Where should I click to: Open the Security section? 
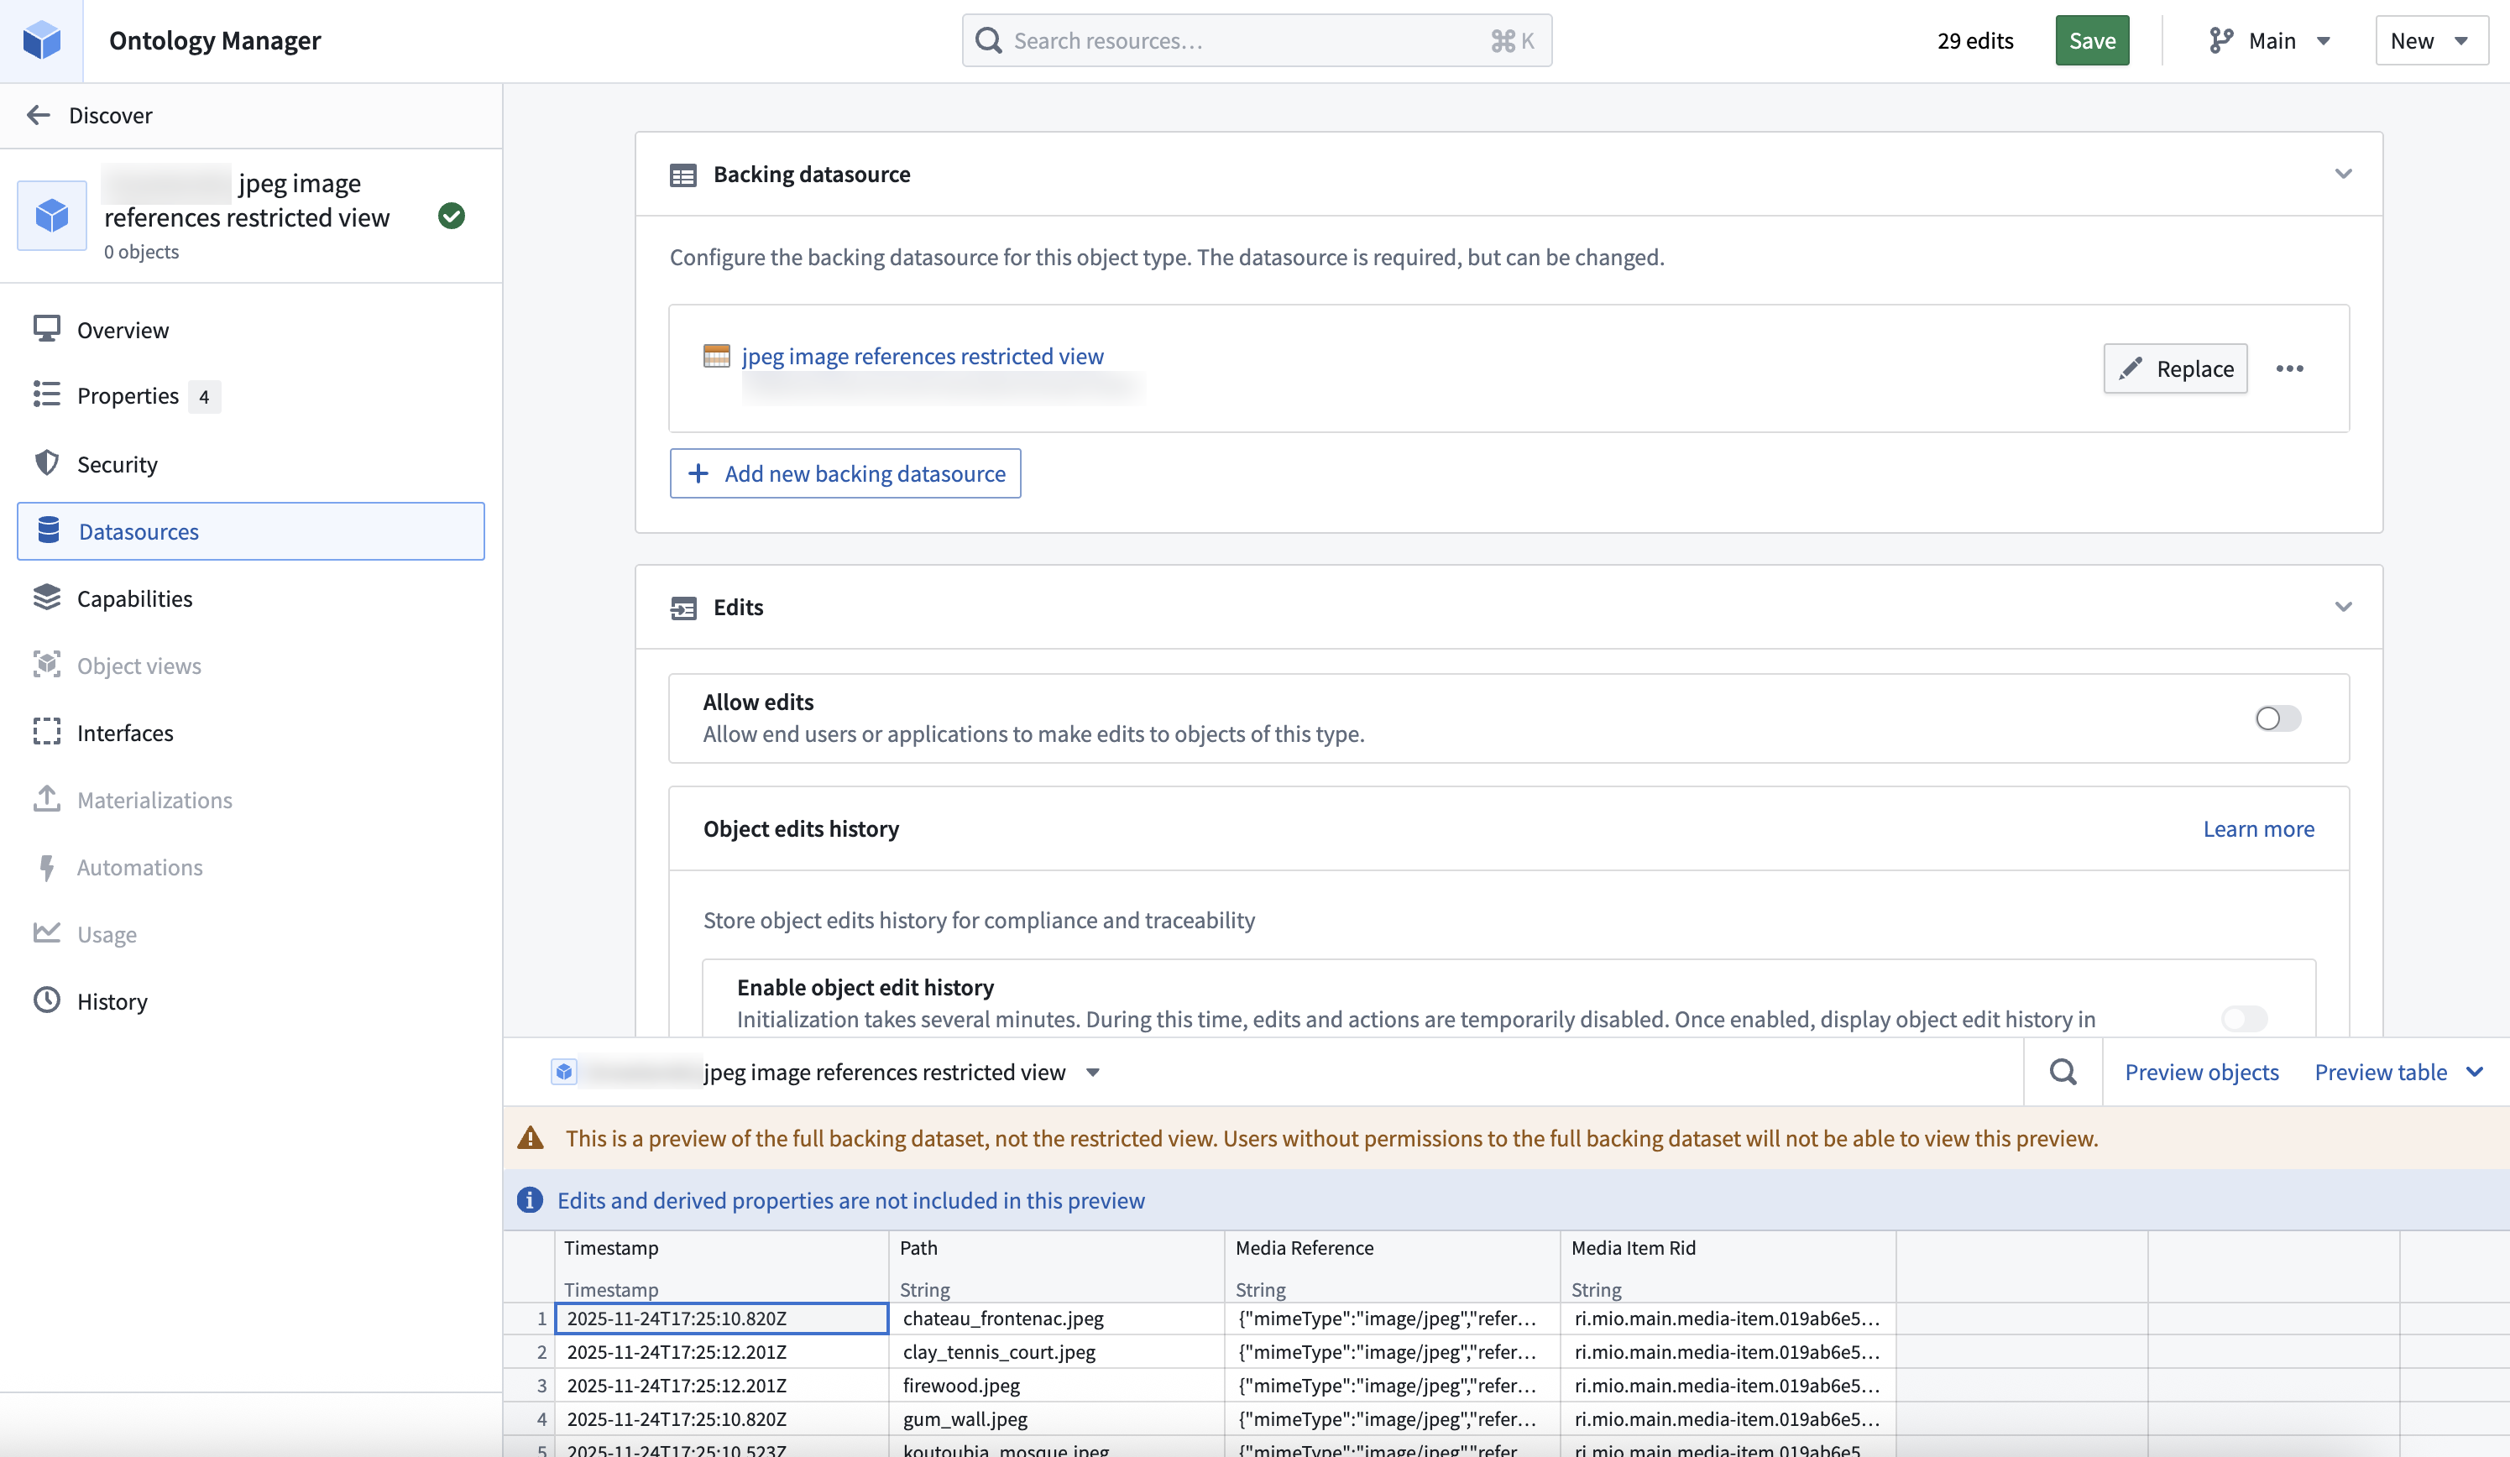pos(117,463)
